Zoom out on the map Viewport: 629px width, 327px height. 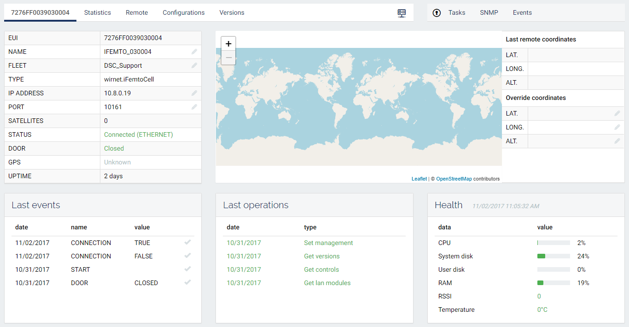(228, 58)
